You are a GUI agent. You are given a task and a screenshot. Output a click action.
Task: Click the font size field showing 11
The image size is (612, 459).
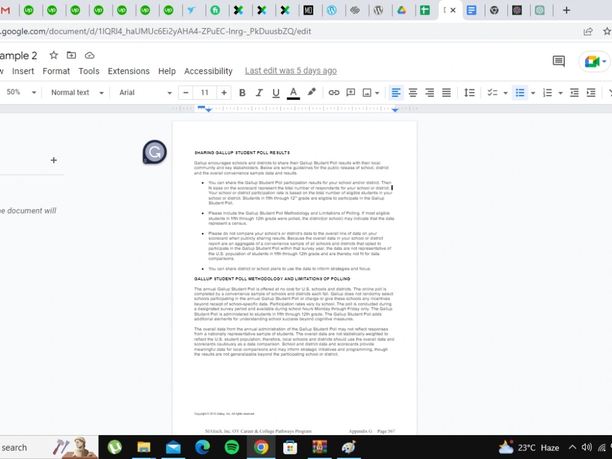204,92
